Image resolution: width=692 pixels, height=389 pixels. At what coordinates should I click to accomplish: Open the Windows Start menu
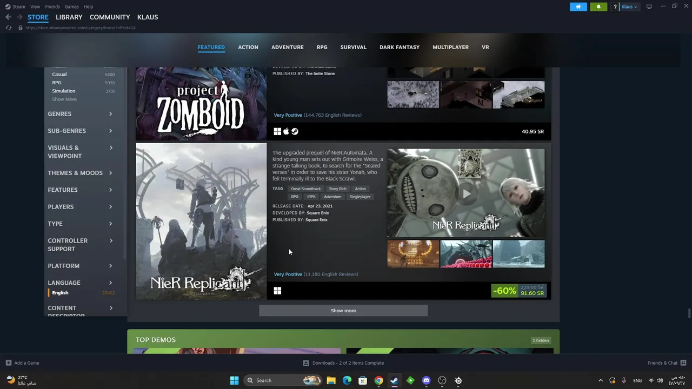pos(234,380)
